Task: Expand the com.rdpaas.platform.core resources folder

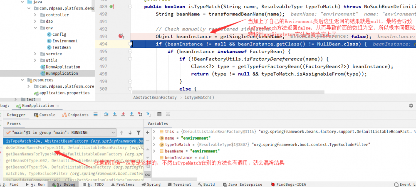Action: (29, 86)
